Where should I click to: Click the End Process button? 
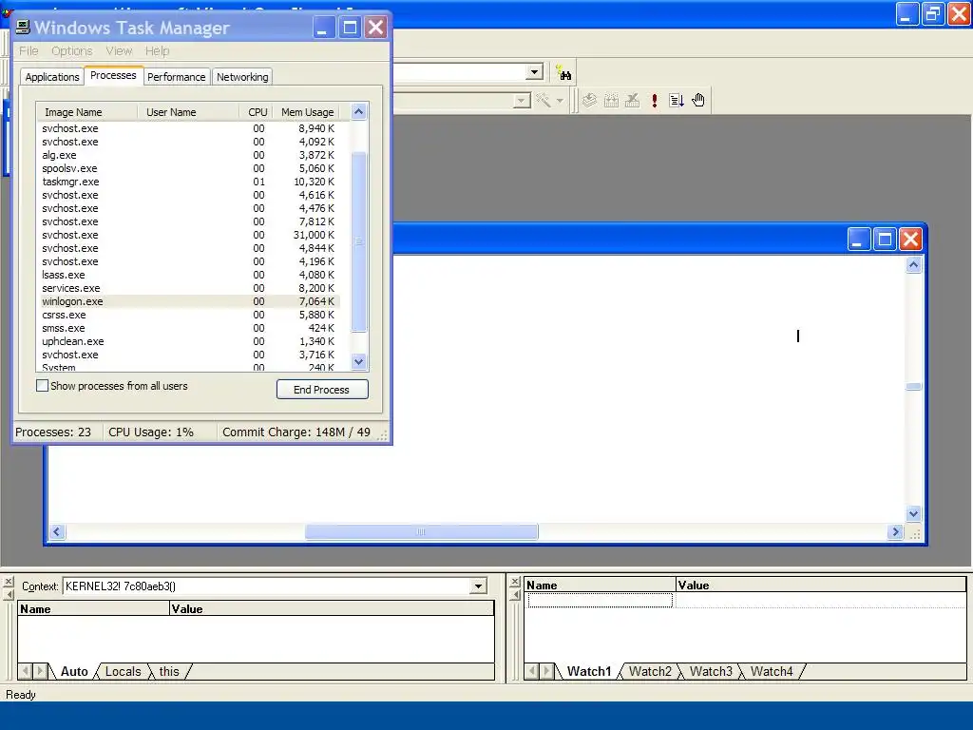coord(322,389)
